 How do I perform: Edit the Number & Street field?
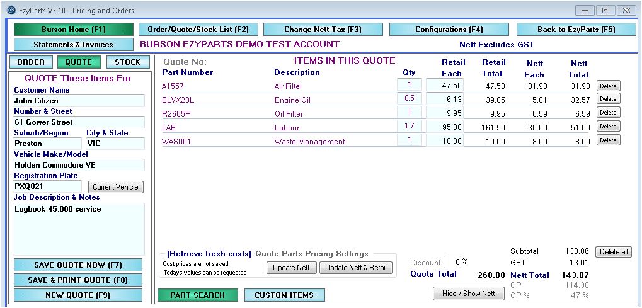(79, 122)
